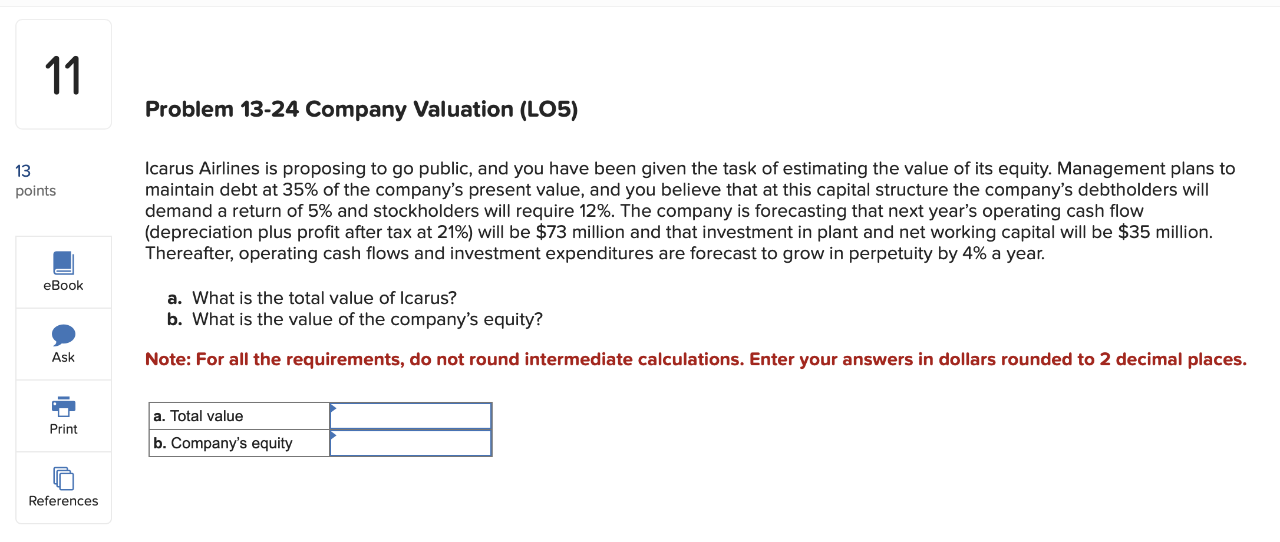
Task: Click the blue marker in Company's equity field
Action: click(334, 436)
